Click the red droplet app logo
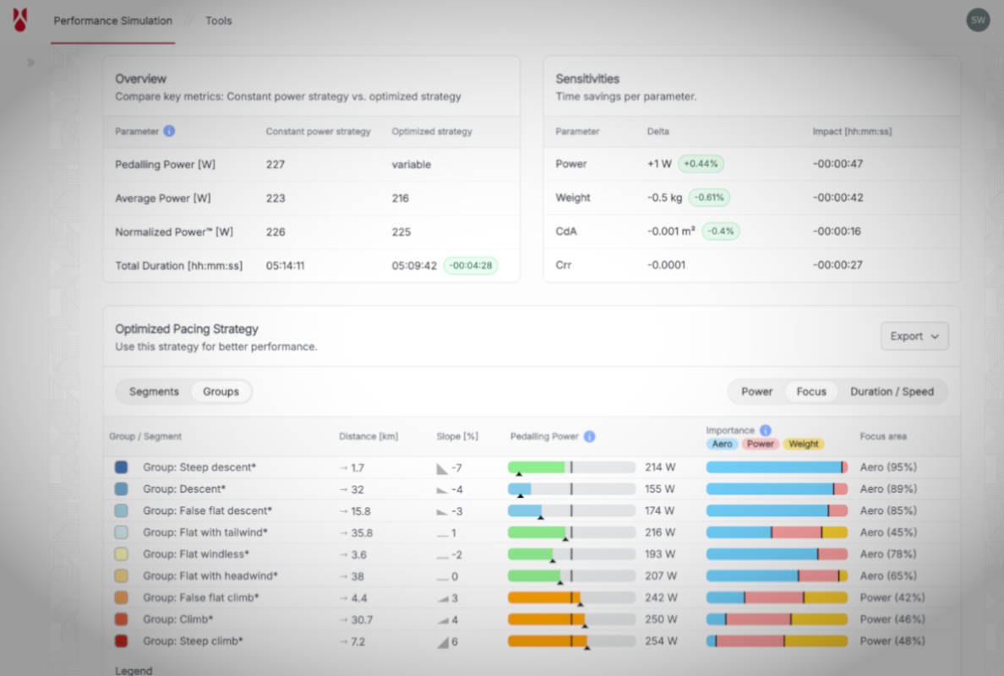This screenshot has height=676, width=1004. tap(19, 20)
